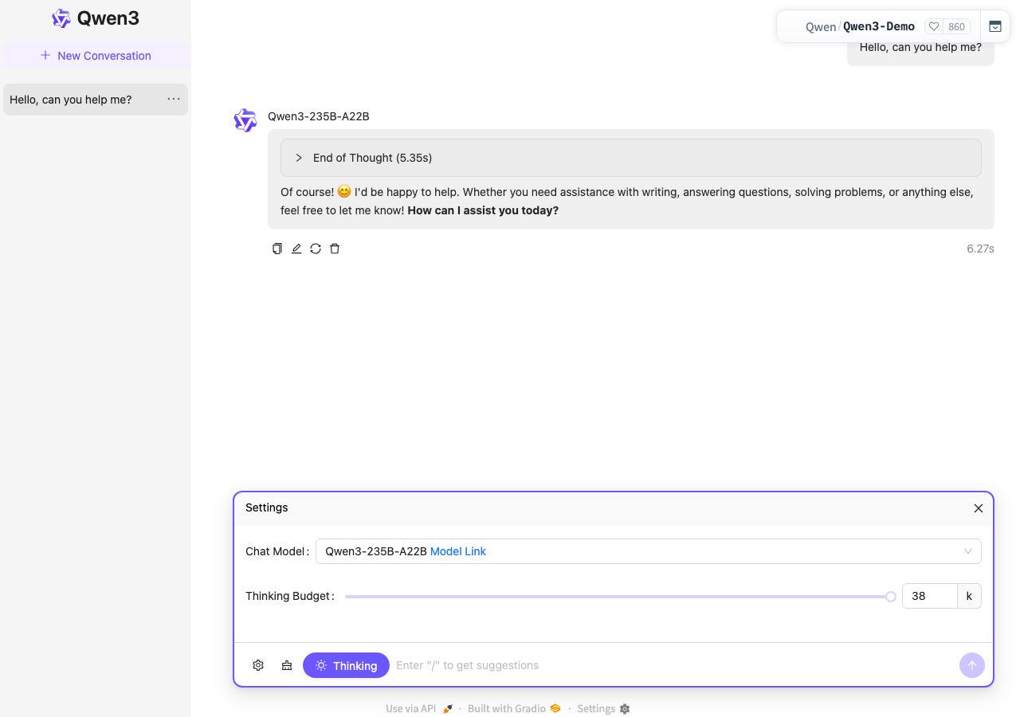Viewport: 1020px width, 717px height.
Task: Select the sidebar conversation 'Hello, can you help me?'
Action: point(96,100)
